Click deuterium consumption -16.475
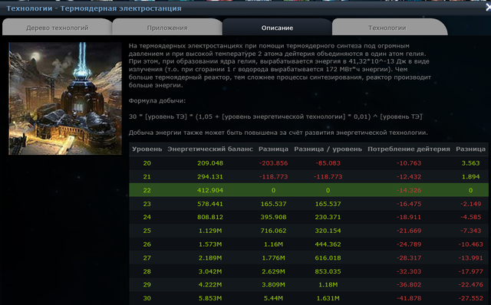Viewport: 491px width, 305px height. coord(409,204)
